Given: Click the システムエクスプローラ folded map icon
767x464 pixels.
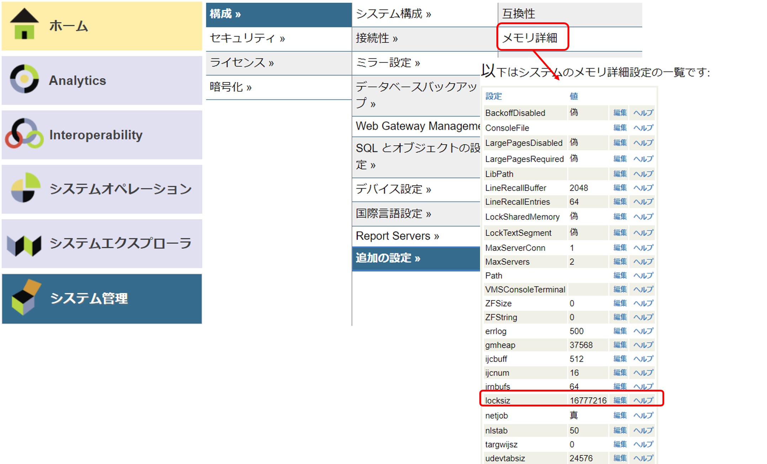Looking at the screenshot, I should pos(24,245).
